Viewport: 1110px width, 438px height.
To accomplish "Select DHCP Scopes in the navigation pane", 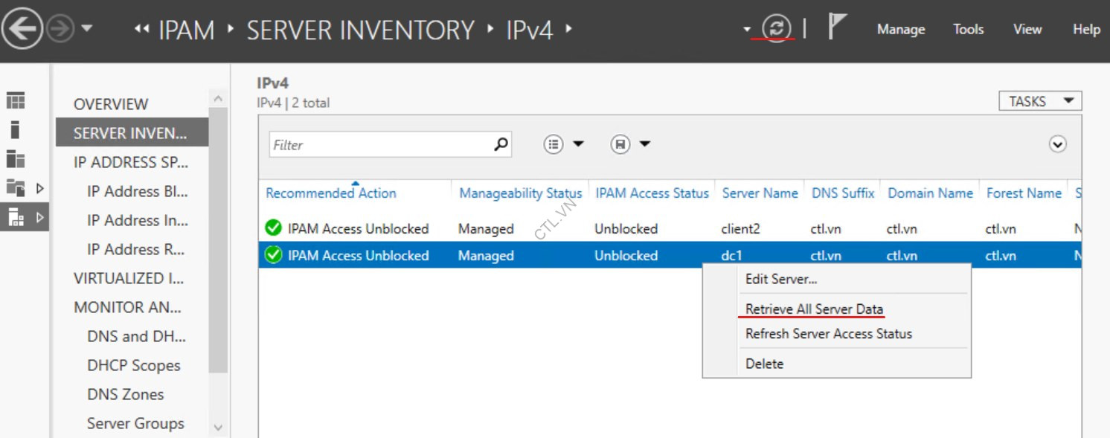I will pyautogui.click(x=135, y=365).
